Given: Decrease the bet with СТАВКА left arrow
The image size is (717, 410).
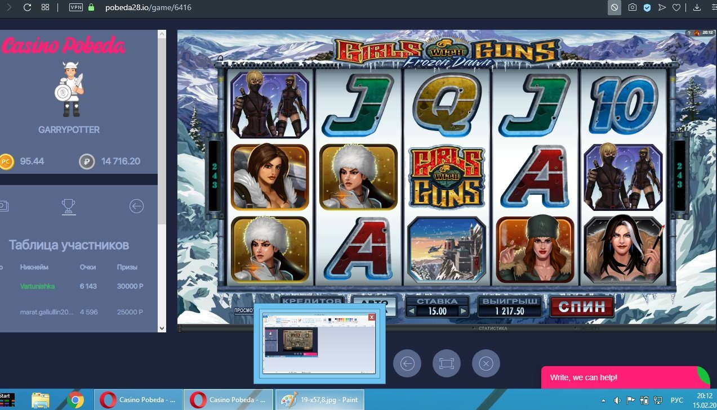Looking at the screenshot, I should tap(411, 312).
